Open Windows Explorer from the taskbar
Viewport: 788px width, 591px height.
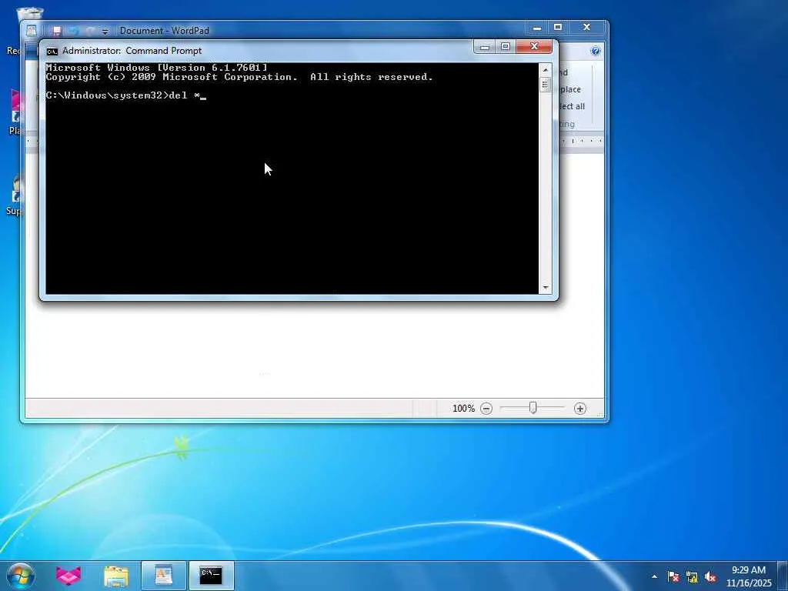coord(116,576)
